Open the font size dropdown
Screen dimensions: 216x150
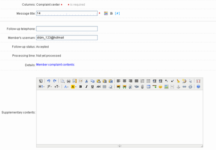(x=57, y=87)
